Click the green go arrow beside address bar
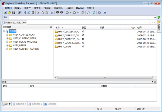The height and width of the screenshot is (112, 162). pyautogui.click(x=158, y=17)
